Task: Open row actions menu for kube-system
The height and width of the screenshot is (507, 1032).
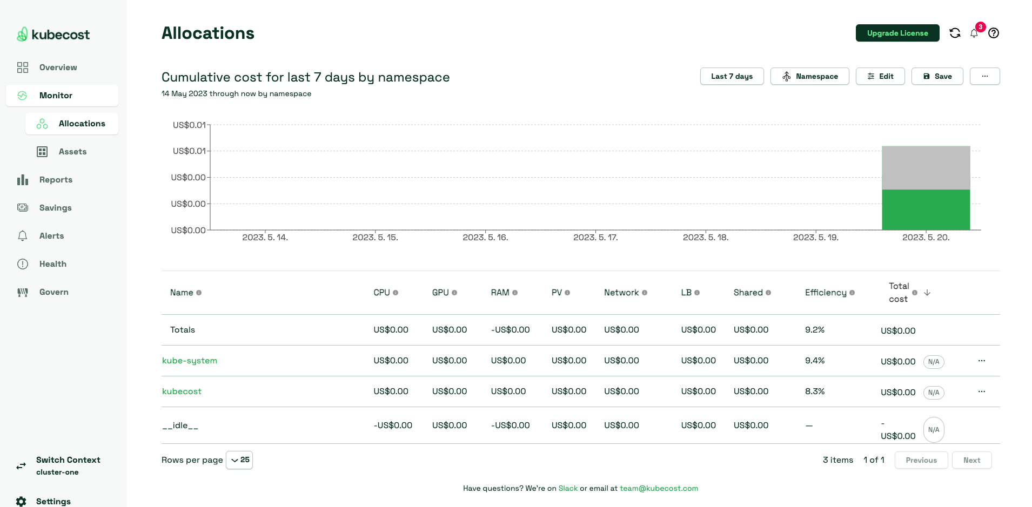Action: click(x=982, y=361)
